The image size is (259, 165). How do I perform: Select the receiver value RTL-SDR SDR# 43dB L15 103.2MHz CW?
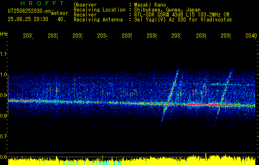(x=182, y=15)
